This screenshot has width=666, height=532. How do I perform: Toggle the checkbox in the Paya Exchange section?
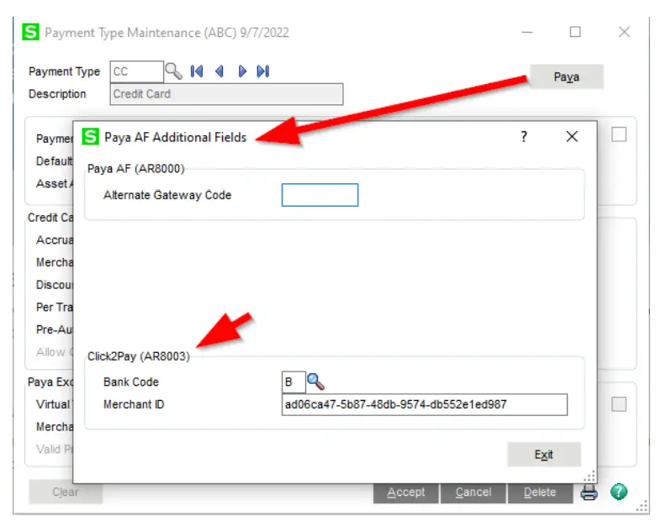tap(619, 404)
